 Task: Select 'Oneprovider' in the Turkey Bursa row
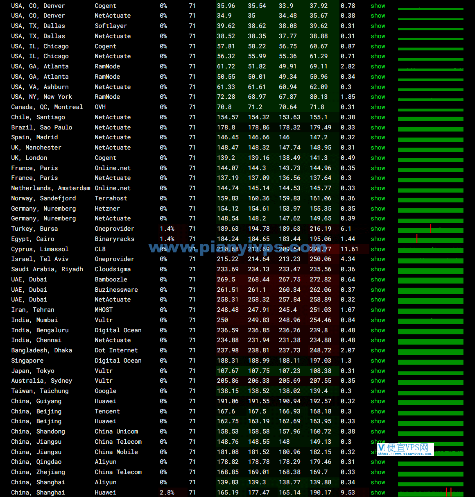(x=115, y=229)
